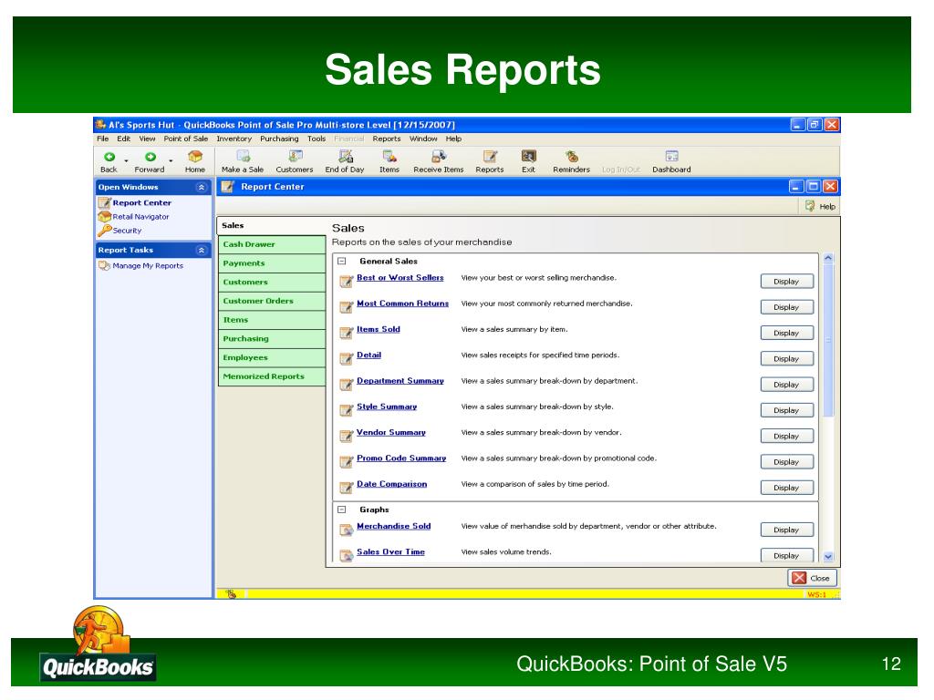Click the report list scroll up arrow

828,258
